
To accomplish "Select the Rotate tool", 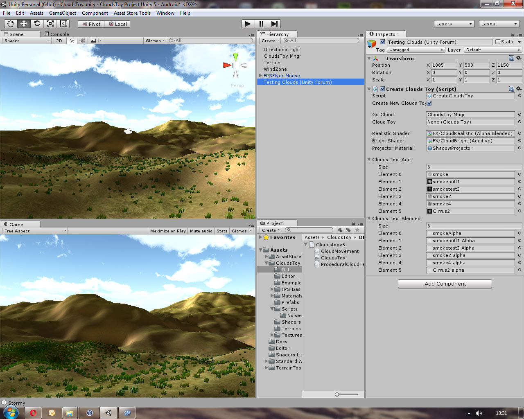I will click(37, 23).
